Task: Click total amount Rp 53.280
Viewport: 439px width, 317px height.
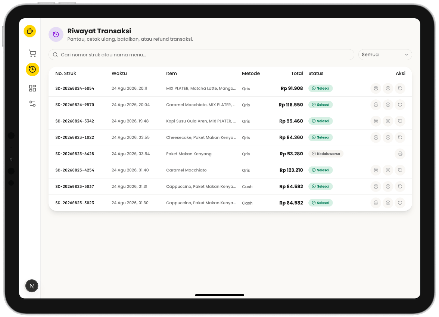Action: pos(291,154)
